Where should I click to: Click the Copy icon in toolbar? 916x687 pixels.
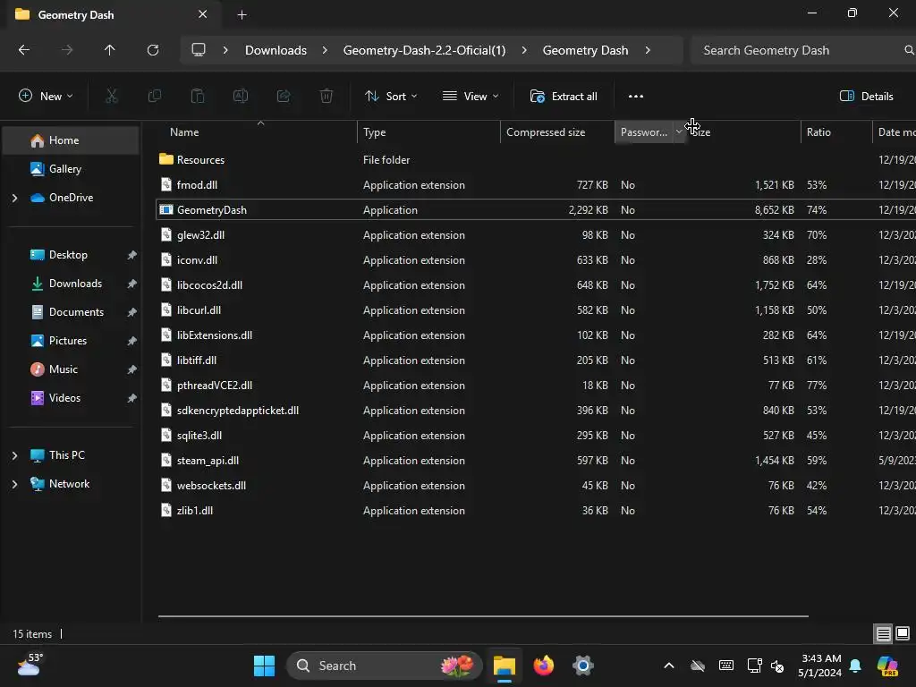click(x=154, y=97)
